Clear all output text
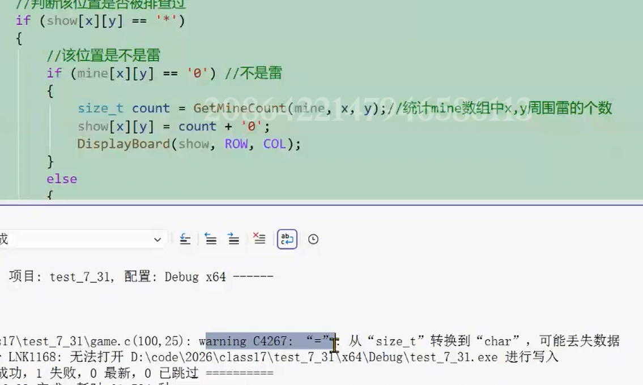 click(259, 239)
